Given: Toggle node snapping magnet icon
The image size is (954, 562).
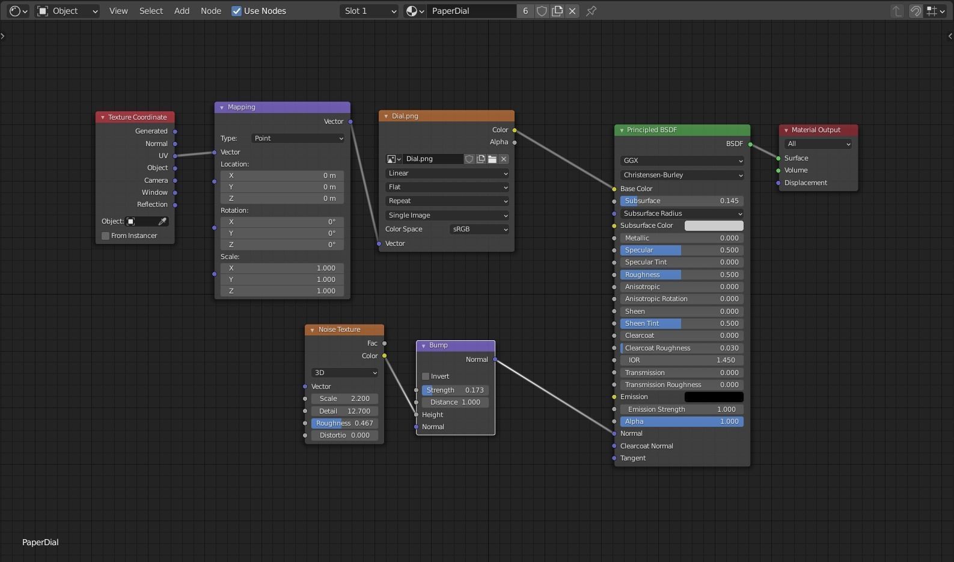Looking at the screenshot, I should [916, 11].
